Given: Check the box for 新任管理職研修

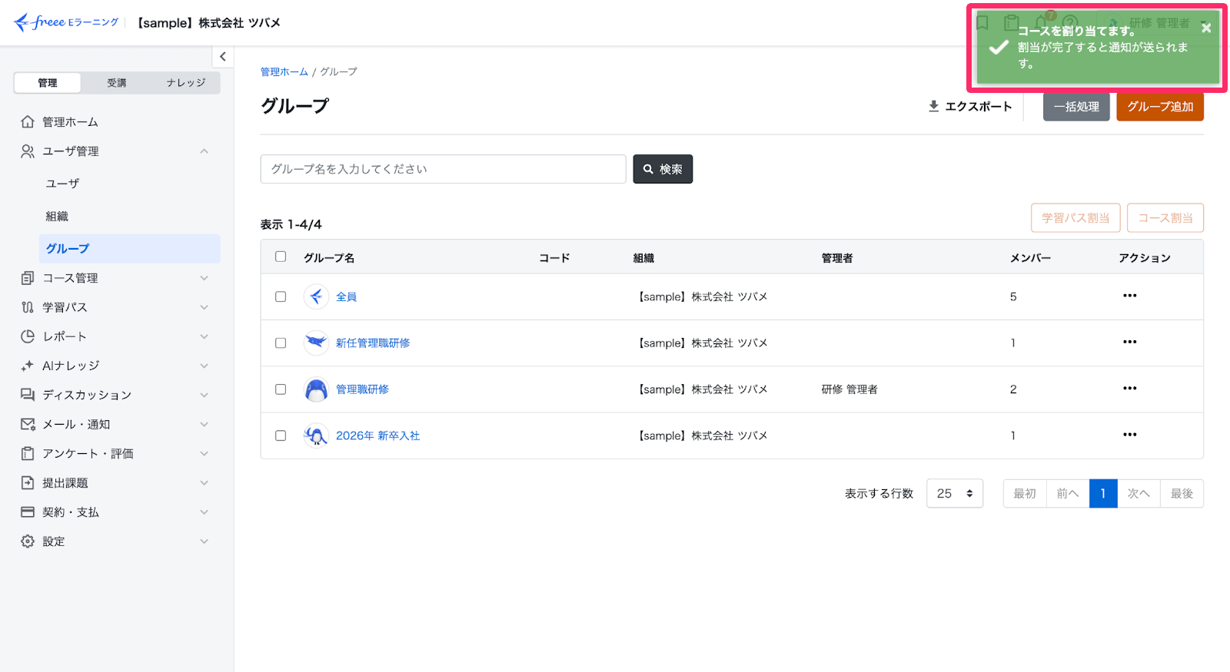Looking at the screenshot, I should tap(281, 343).
